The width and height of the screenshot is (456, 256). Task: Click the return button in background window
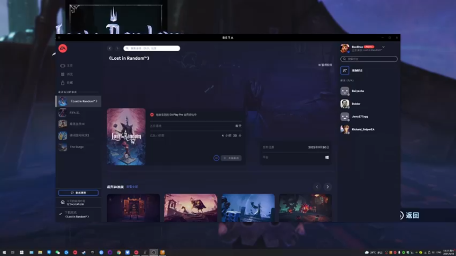coord(409,215)
